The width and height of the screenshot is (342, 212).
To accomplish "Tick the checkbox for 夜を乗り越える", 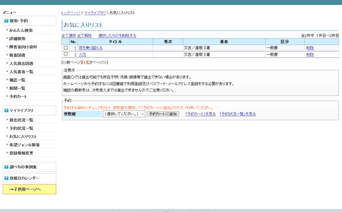I will click(x=65, y=48).
